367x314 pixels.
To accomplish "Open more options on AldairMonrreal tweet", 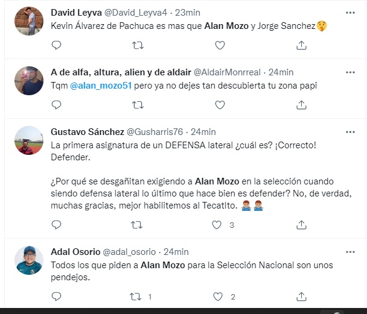I will tap(350, 72).
